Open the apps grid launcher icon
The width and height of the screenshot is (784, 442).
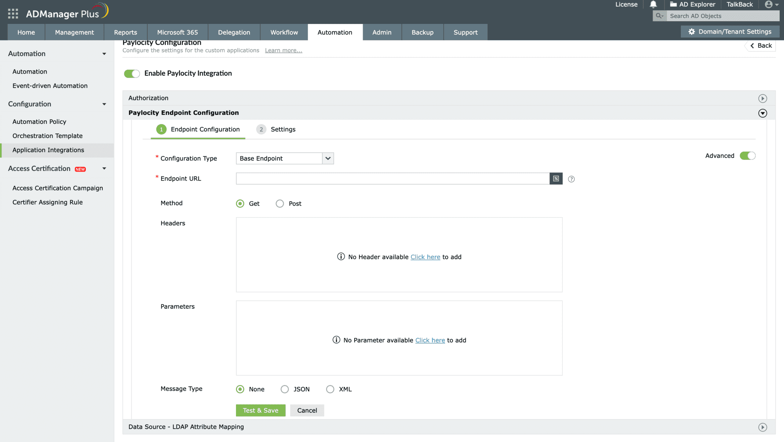13,14
